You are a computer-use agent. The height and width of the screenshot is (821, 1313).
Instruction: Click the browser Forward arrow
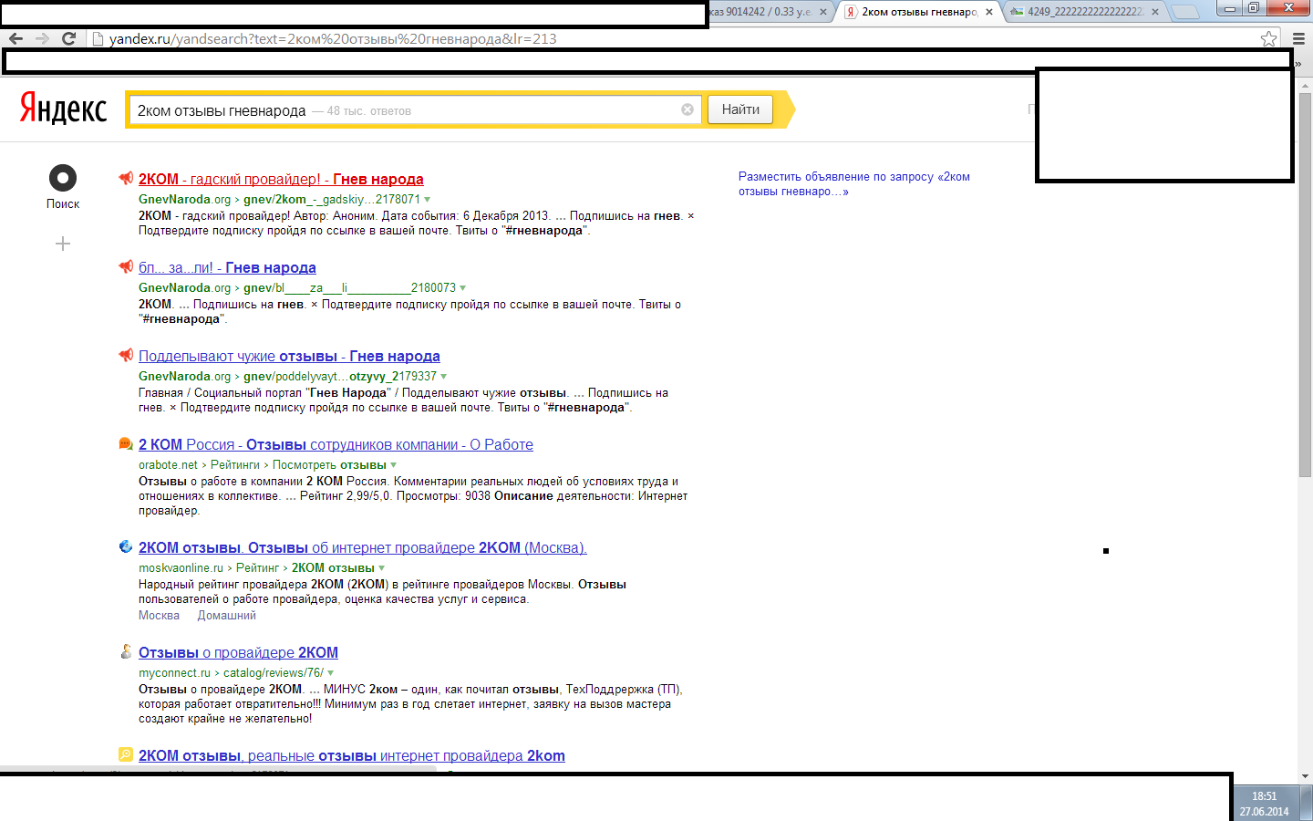[42, 38]
